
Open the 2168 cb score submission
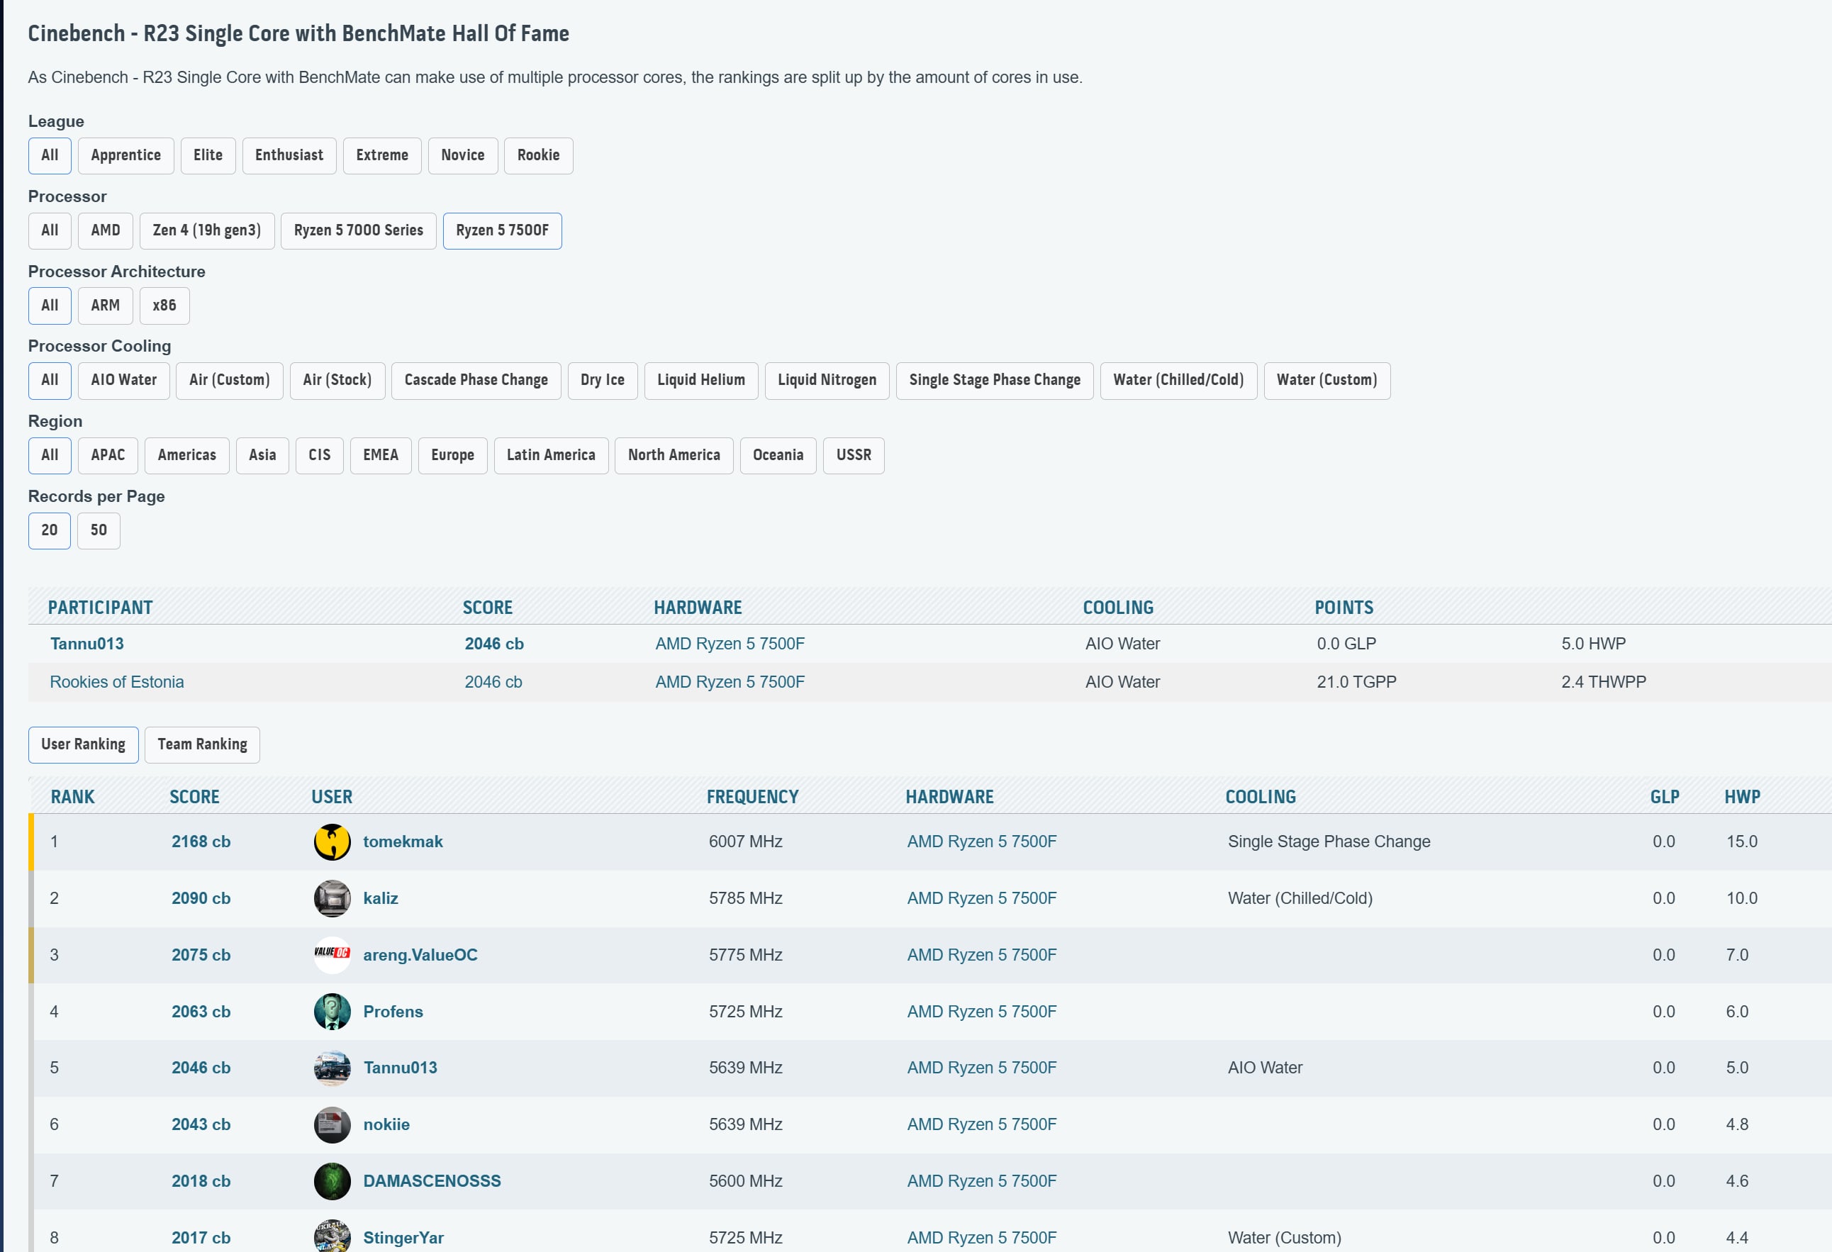(201, 842)
